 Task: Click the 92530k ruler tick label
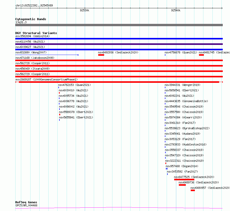[x=85, y=10]
